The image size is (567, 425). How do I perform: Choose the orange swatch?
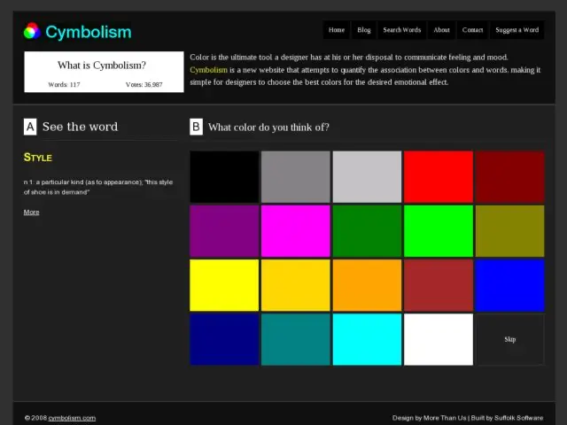coord(367,285)
